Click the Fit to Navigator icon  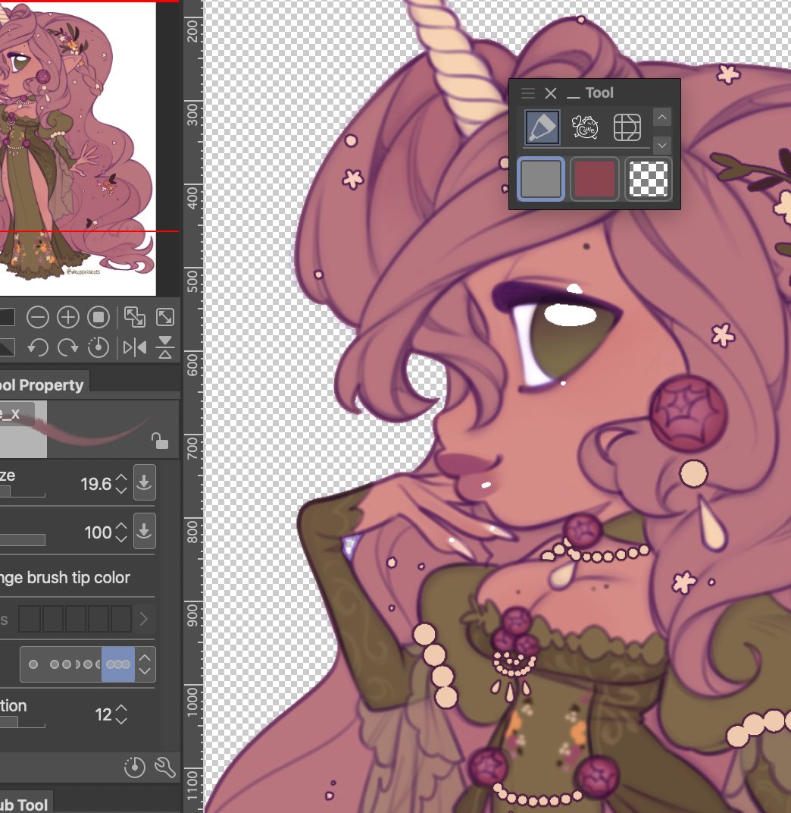point(135,317)
